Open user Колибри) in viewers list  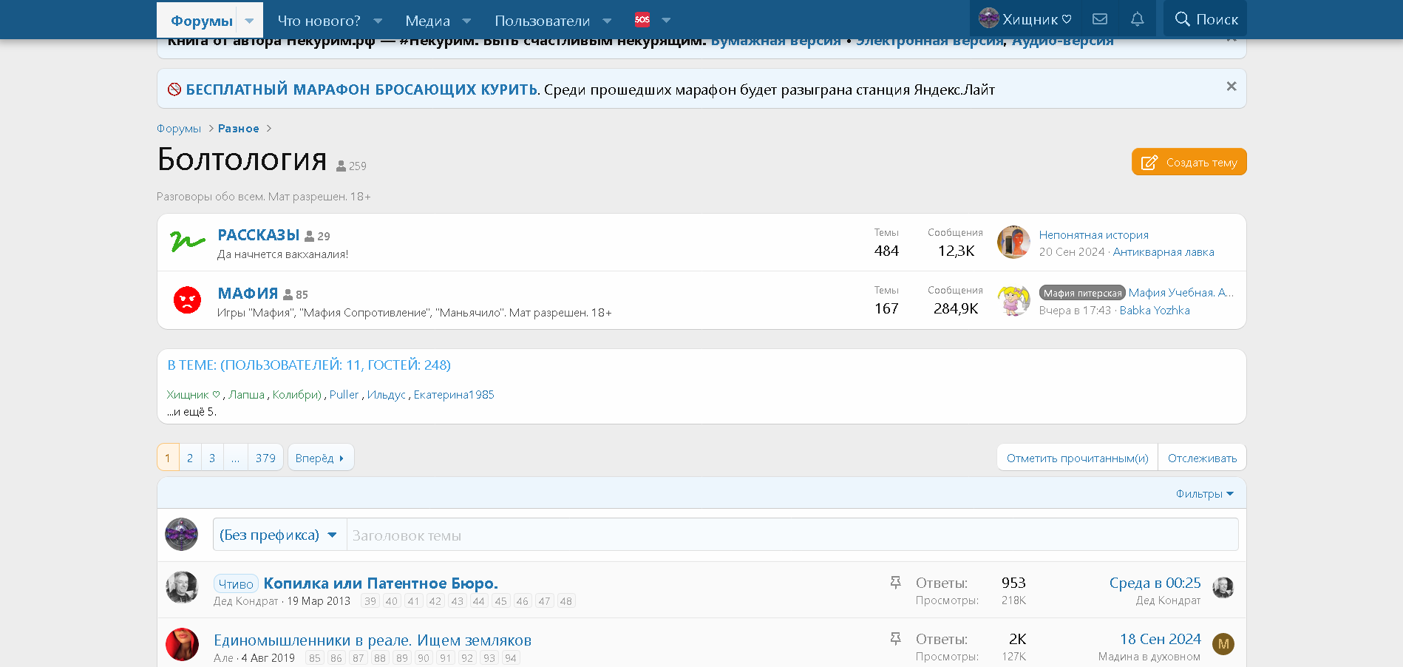(296, 395)
